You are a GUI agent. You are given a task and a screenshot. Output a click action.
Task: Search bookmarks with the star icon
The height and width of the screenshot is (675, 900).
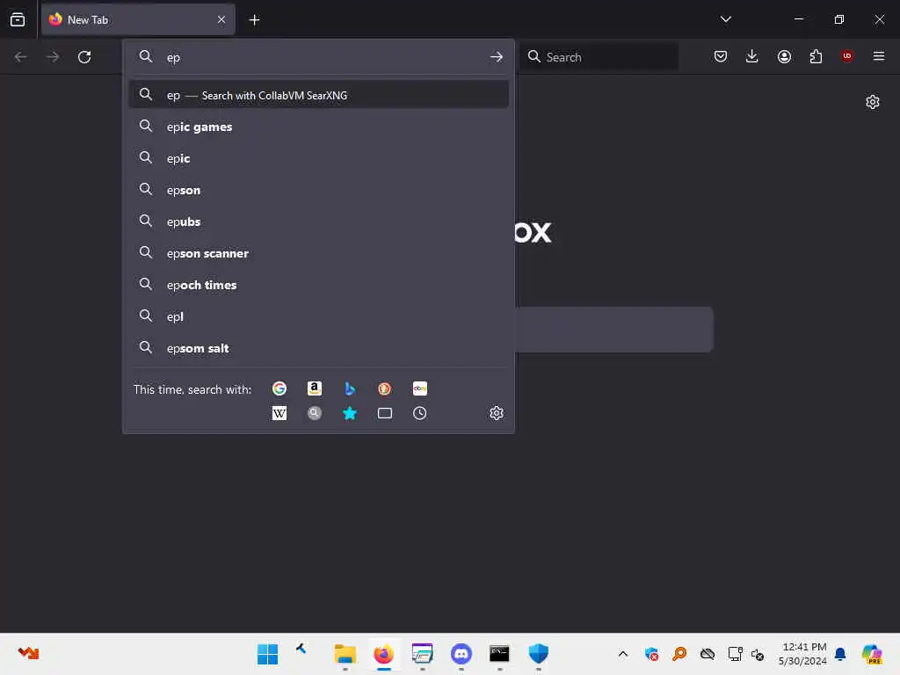[x=349, y=413]
